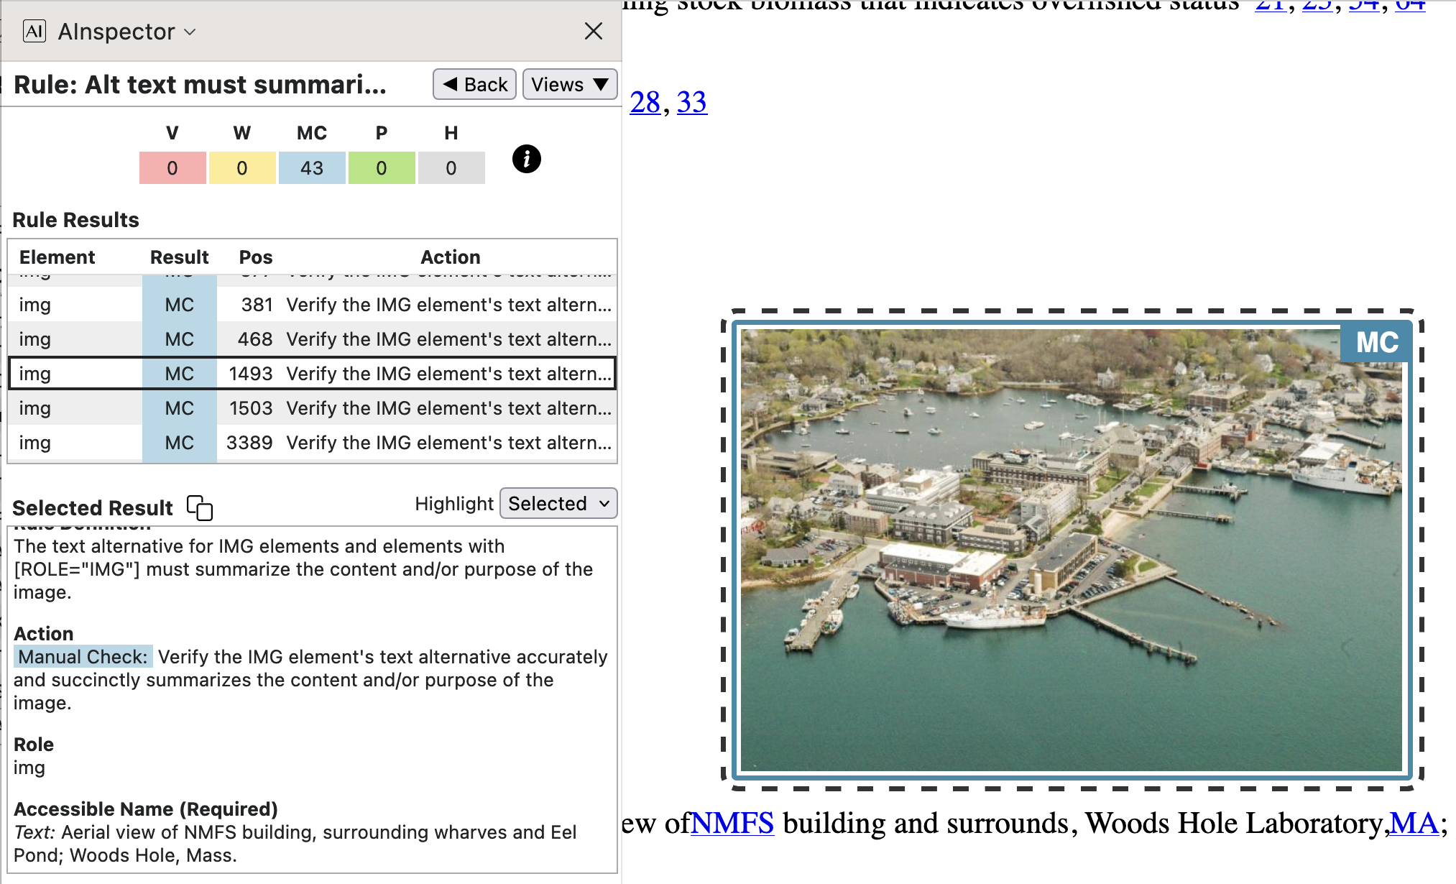Click the MC badge on the highlighted image
Screen dimensions: 1456x884
[x=1376, y=342]
